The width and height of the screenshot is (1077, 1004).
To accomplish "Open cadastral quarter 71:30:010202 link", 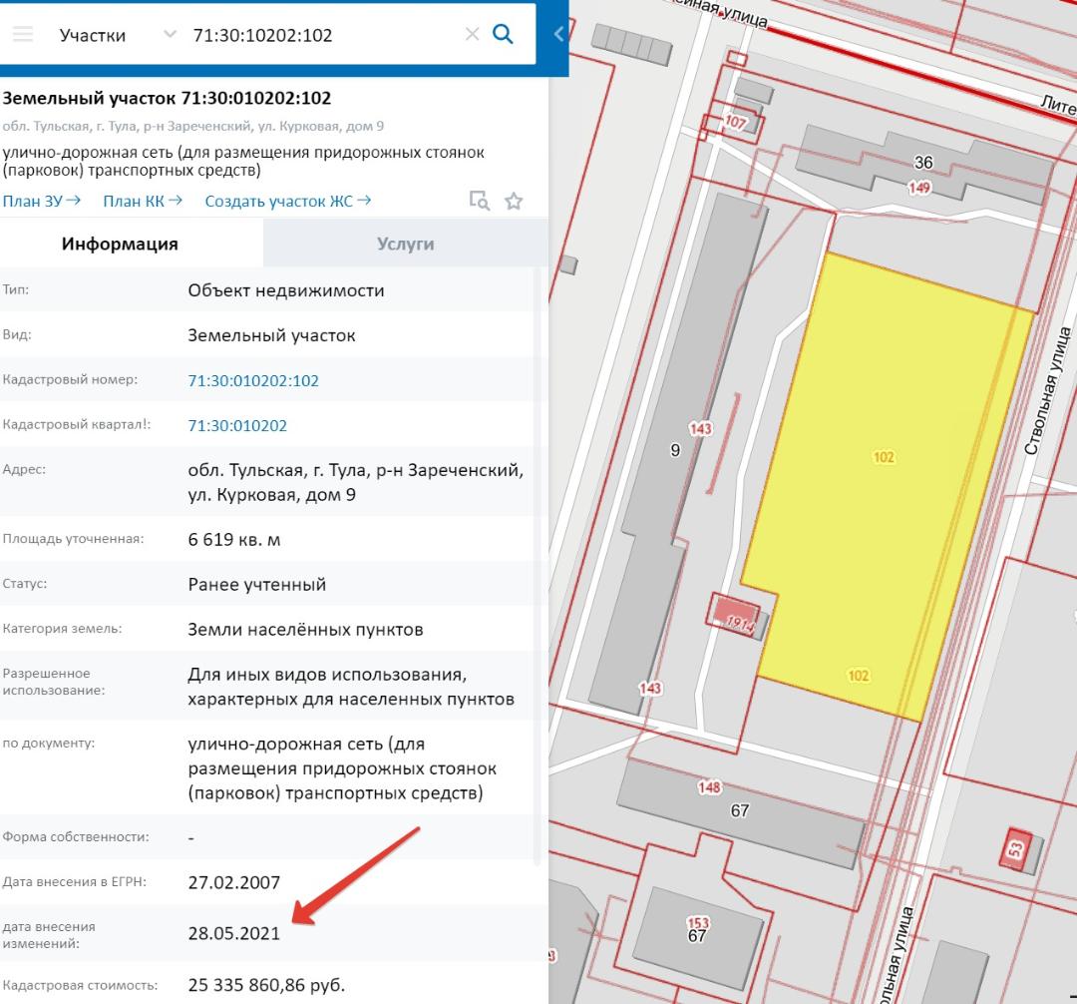I will pyautogui.click(x=237, y=425).
